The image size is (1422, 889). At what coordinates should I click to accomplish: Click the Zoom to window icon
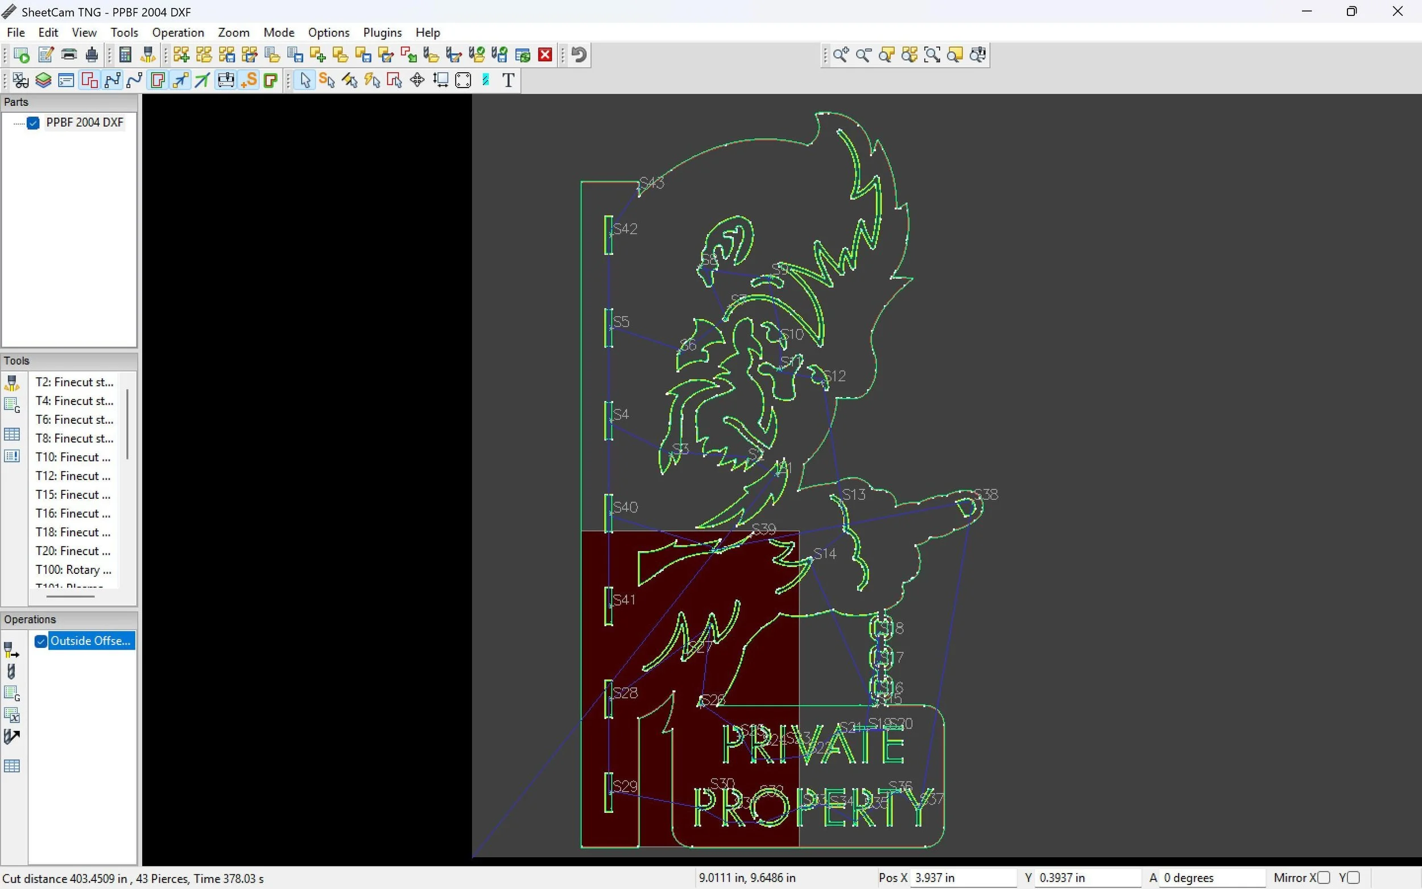point(932,55)
